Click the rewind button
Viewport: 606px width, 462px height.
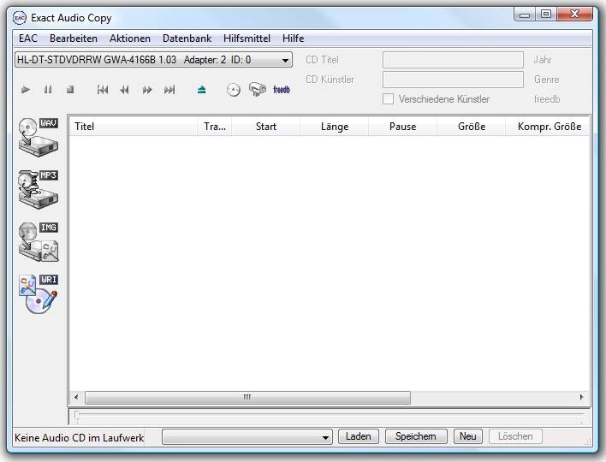[124, 90]
